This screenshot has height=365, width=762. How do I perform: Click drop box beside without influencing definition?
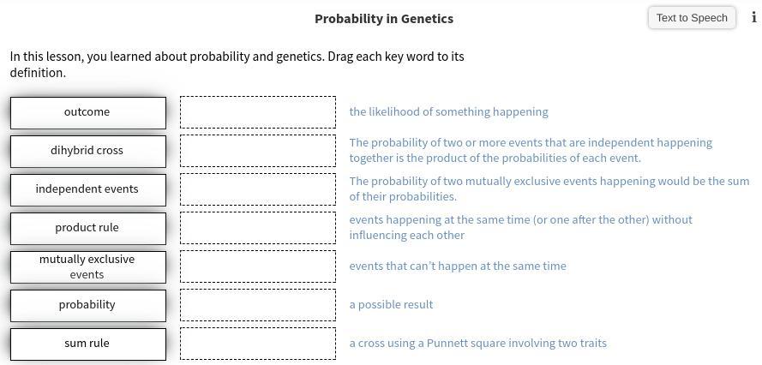point(257,228)
